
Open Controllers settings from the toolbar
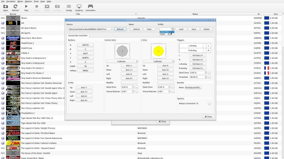91,8
